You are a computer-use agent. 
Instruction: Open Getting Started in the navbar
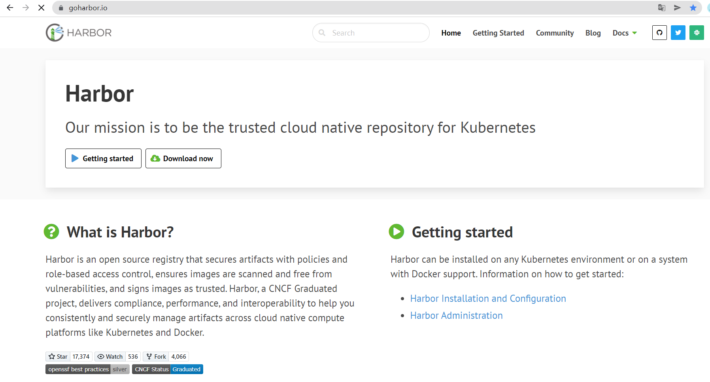[498, 33]
